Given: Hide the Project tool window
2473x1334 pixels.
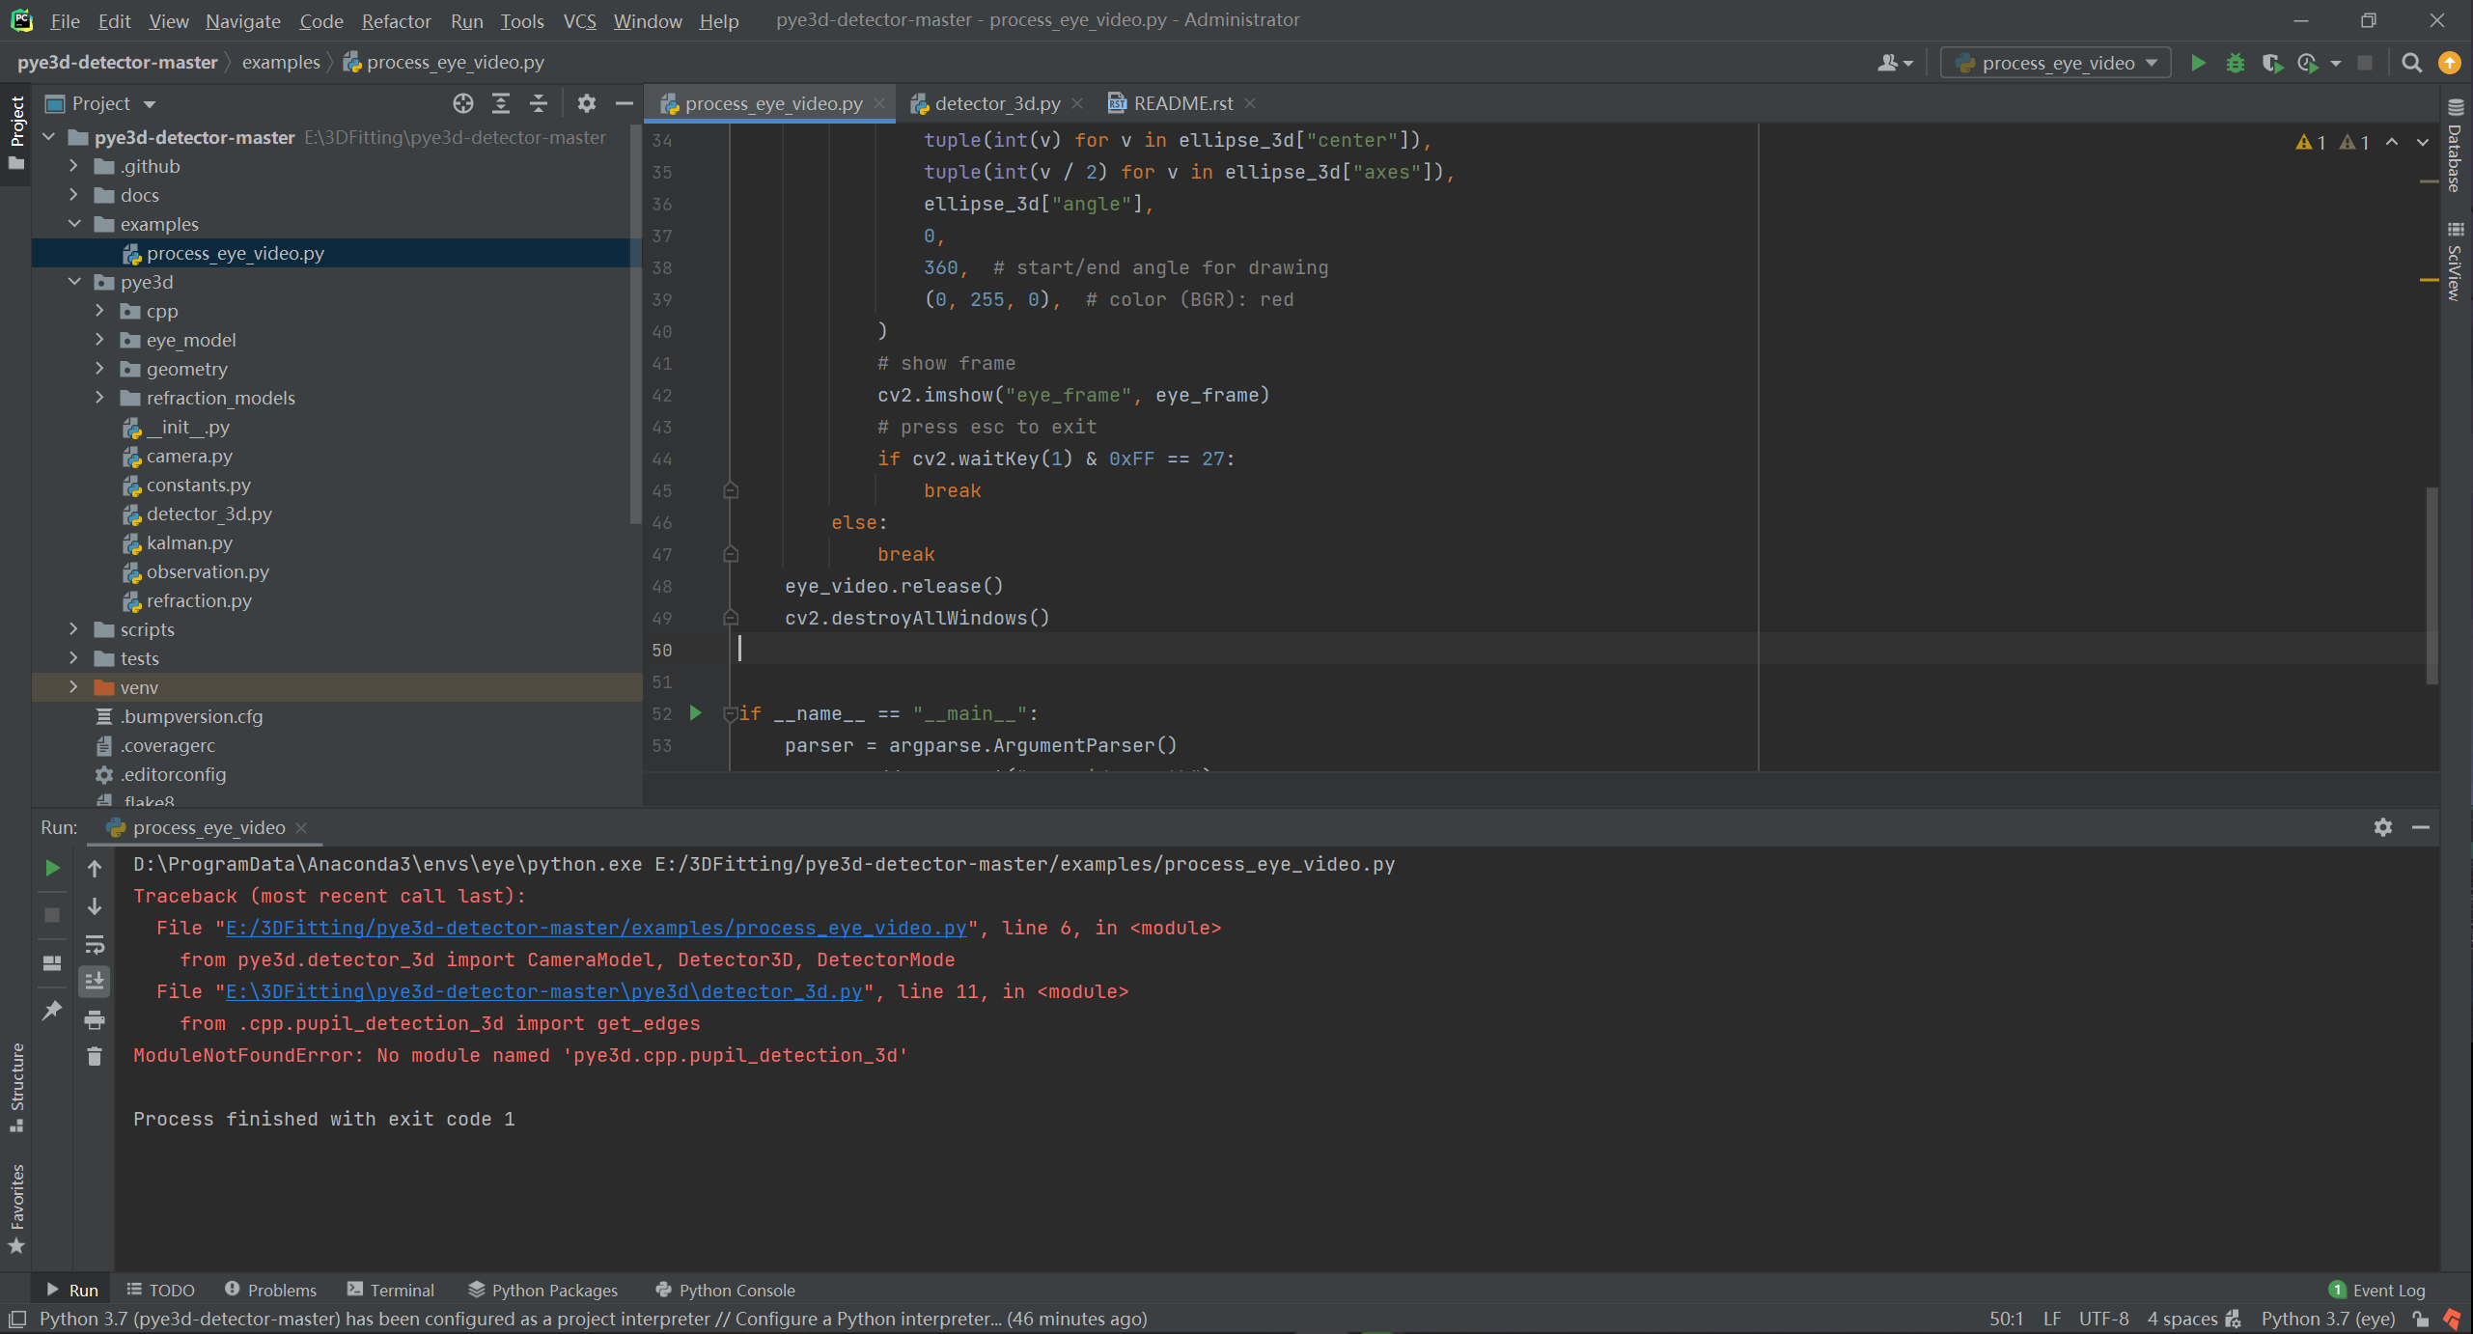Looking at the screenshot, I should click(625, 103).
